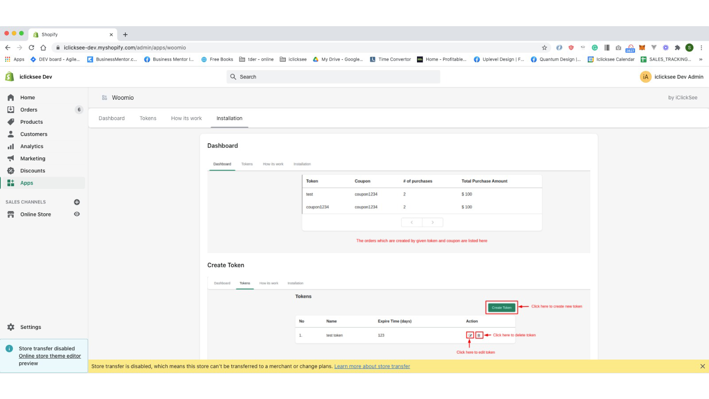Click the Shopify admin search field
Image resolution: width=709 pixels, height=399 pixels.
(x=333, y=77)
